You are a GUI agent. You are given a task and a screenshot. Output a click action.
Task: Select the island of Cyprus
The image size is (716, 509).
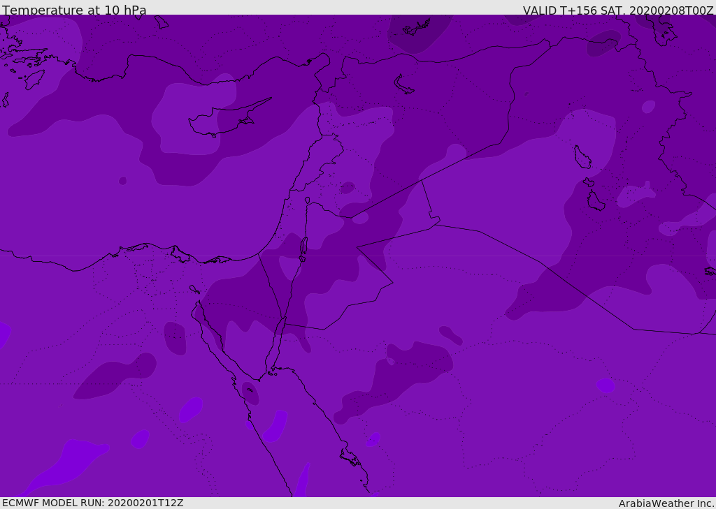pos(224,120)
